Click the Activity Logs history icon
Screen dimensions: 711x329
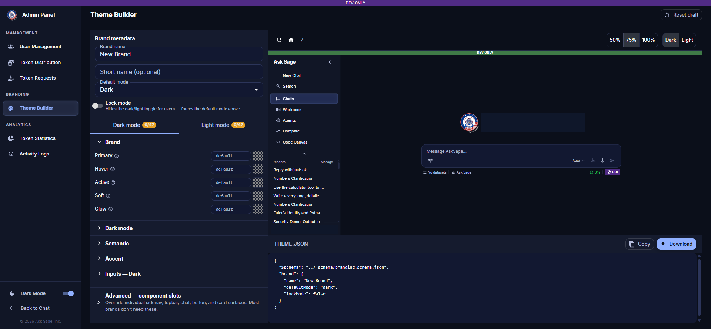coord(11,154)
